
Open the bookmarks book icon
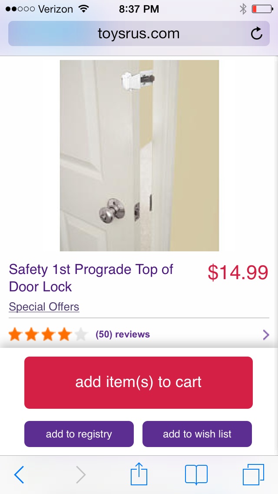(196, 474)
